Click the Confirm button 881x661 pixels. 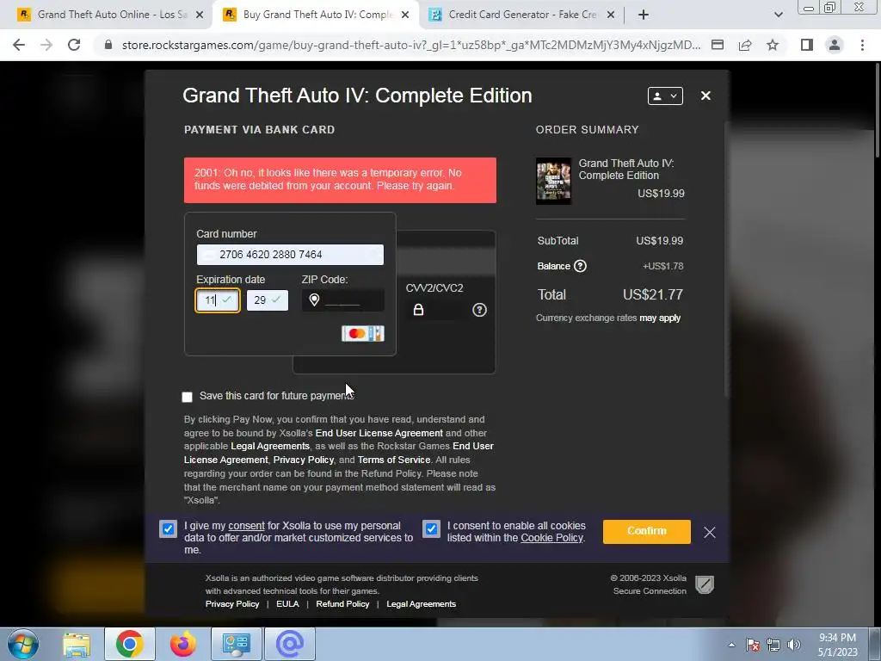click(x=647, y=531)
